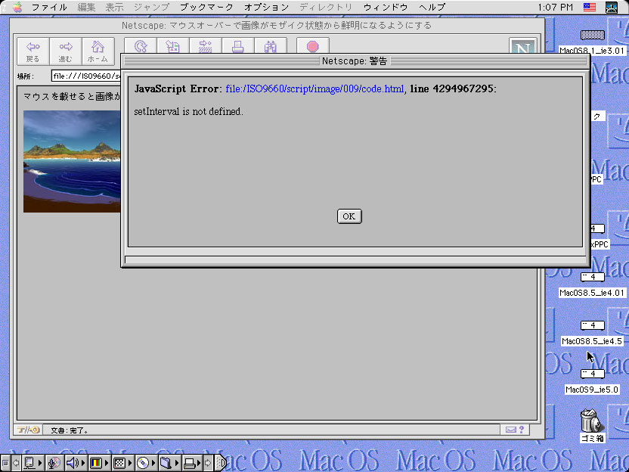Screen dimensions: 629x472
Task: Open the speaker volume module in Control Strip
Action: (75, 463)
